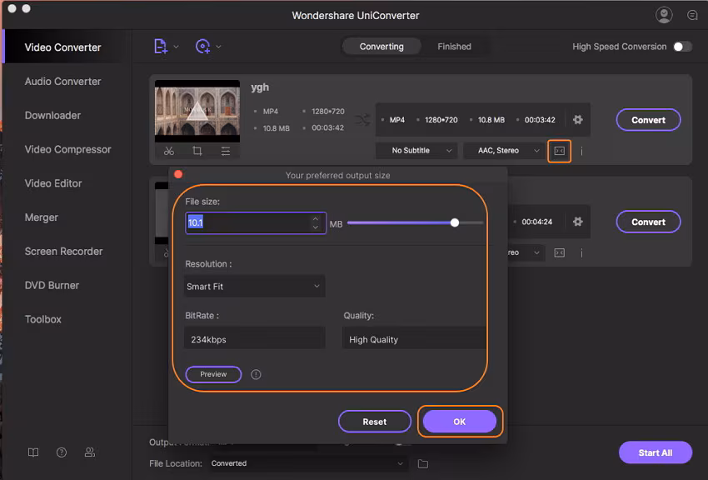Click the ygh video thumbnail
The width and height of the screenshot is (708, 480).
197,111
